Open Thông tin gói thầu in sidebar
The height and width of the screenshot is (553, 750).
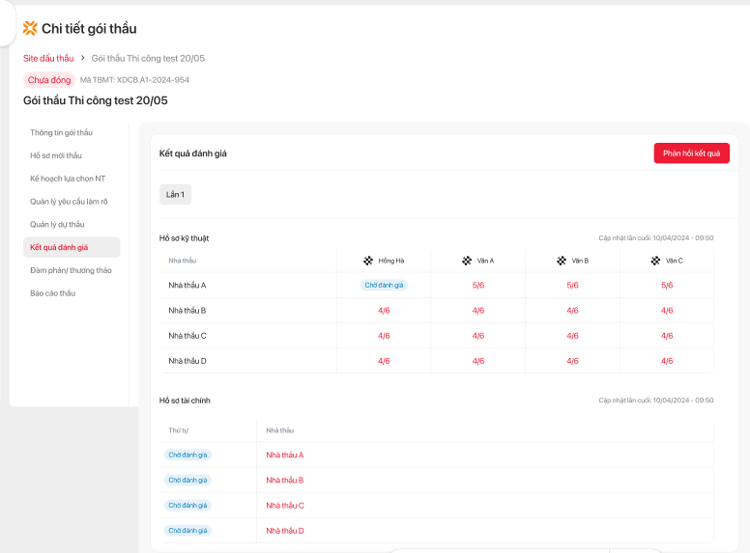click(61, 132)
